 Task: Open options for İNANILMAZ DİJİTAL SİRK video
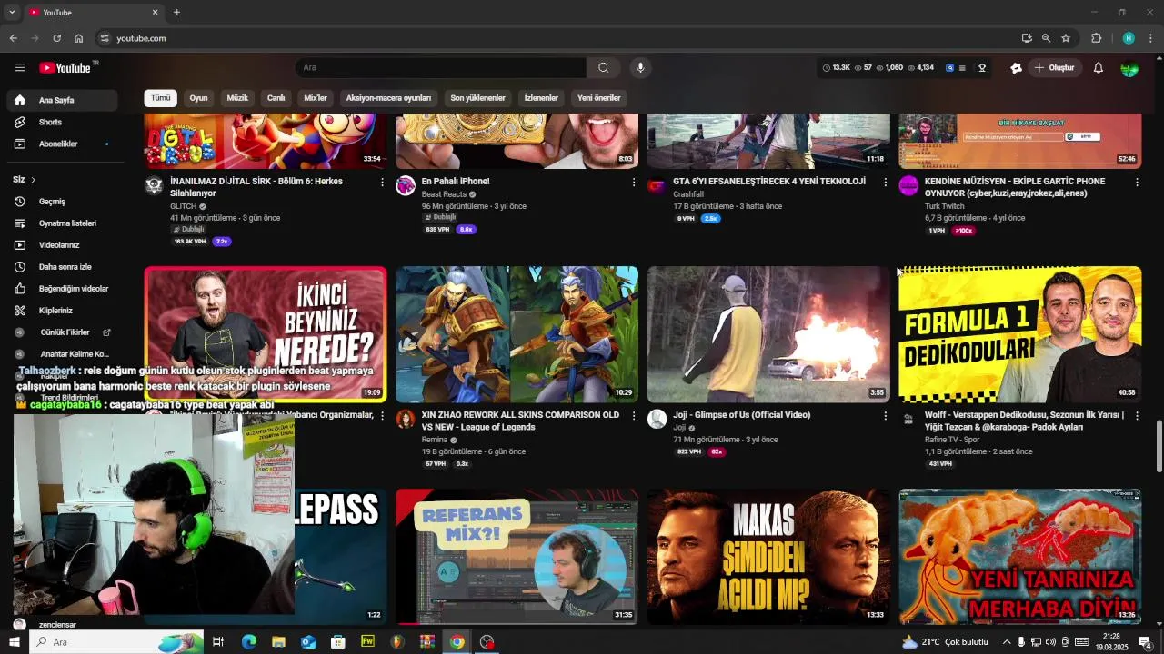click(x=382, y=182)
